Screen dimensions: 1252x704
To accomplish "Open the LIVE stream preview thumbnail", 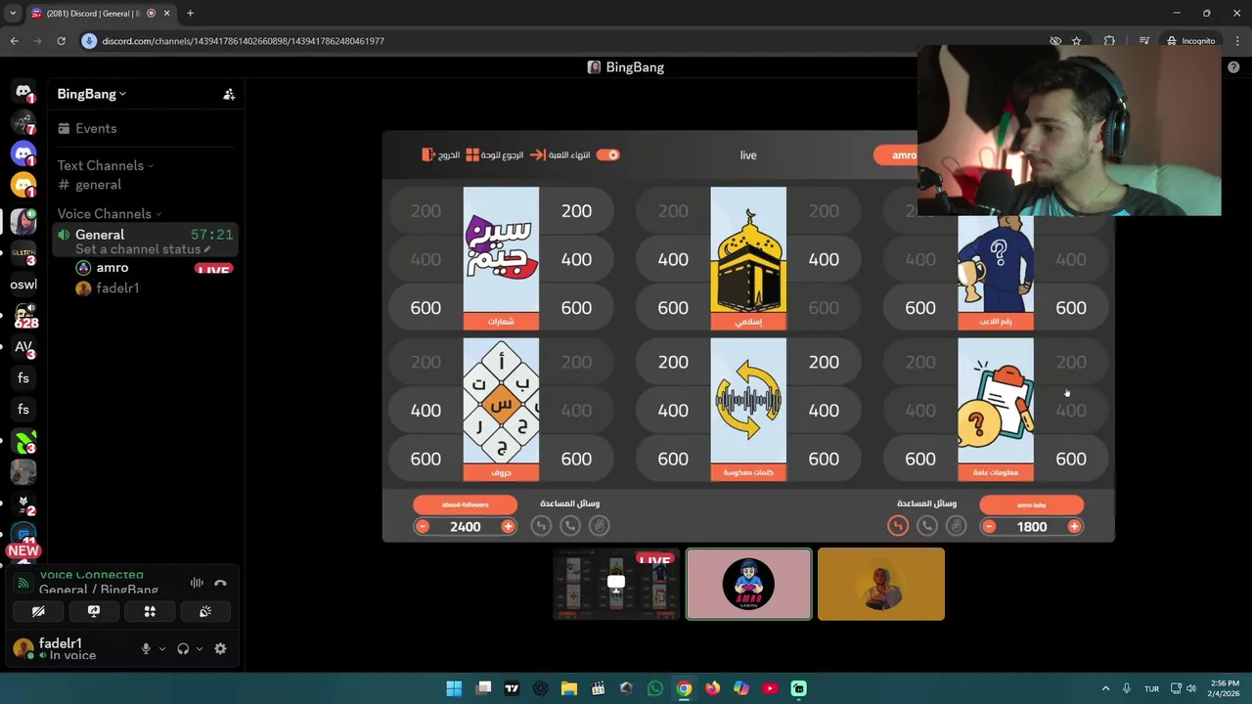I will [616, 585].
